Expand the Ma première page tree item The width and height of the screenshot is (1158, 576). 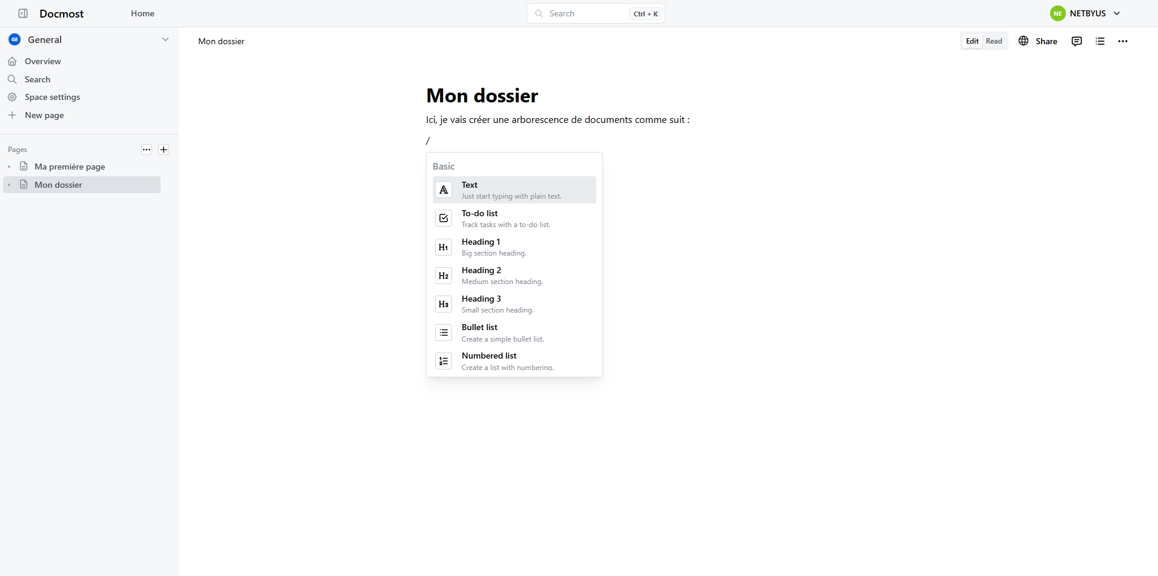tap(9, 167)
